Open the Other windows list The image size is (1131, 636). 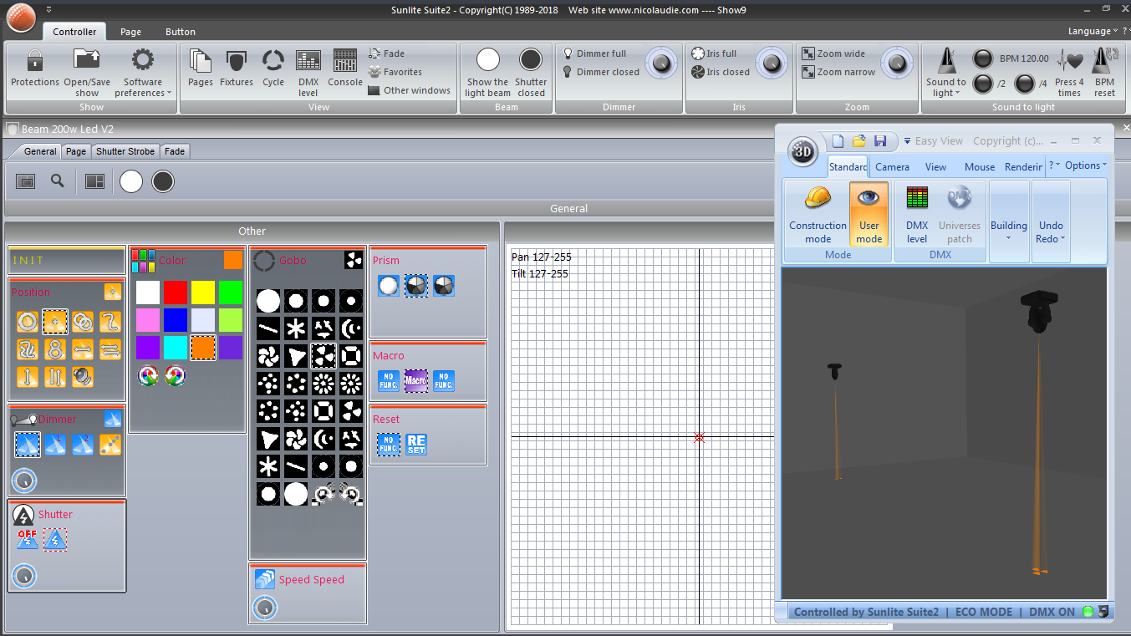pyautogui.click(x=410, y=90)
